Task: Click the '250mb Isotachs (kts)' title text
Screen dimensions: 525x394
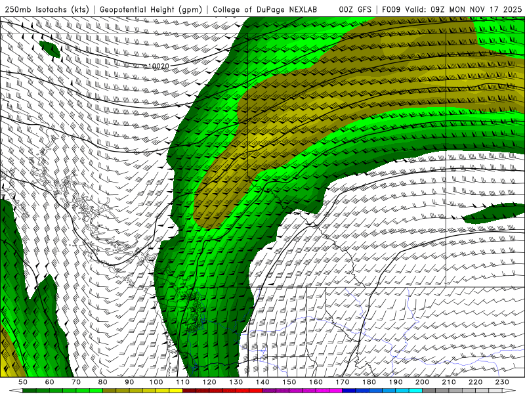Action: pos(47,10)
